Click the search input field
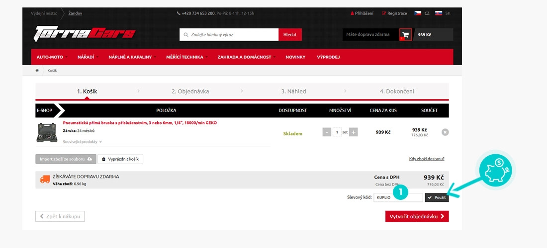Image resolution: width=547 pixels, height=248 pixels. coord(229,34)
